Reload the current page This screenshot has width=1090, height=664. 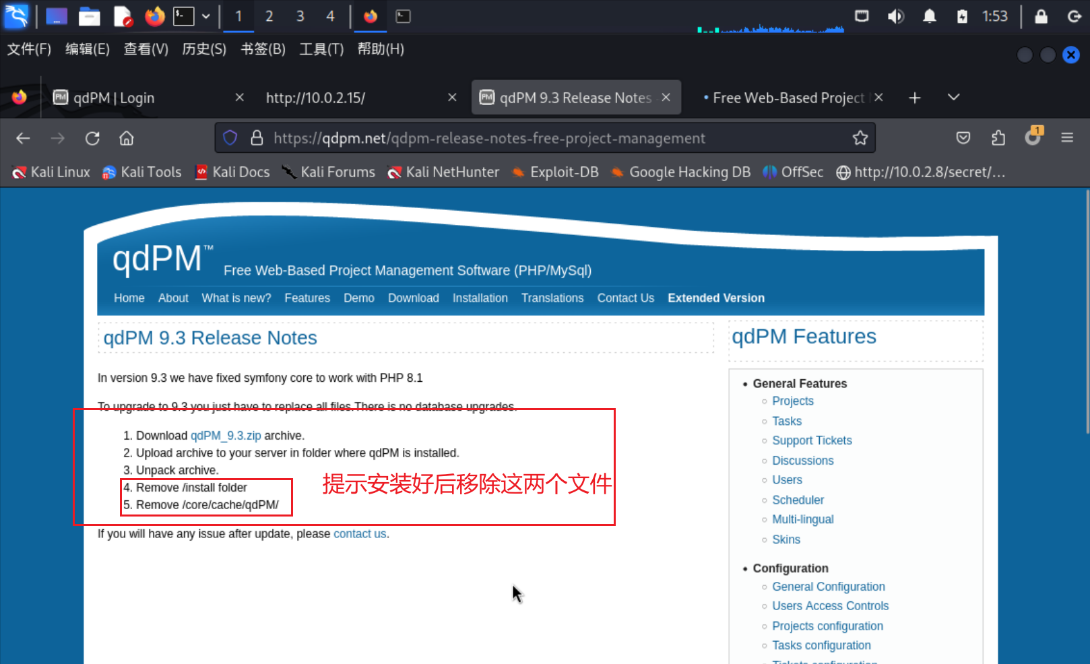point(92,138)
